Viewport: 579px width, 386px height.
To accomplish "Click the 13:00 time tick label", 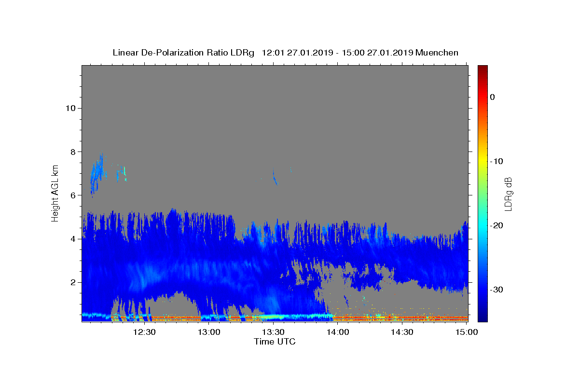I will (x=209, y=332).
